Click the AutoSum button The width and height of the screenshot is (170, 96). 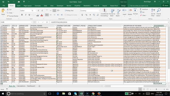144,9
